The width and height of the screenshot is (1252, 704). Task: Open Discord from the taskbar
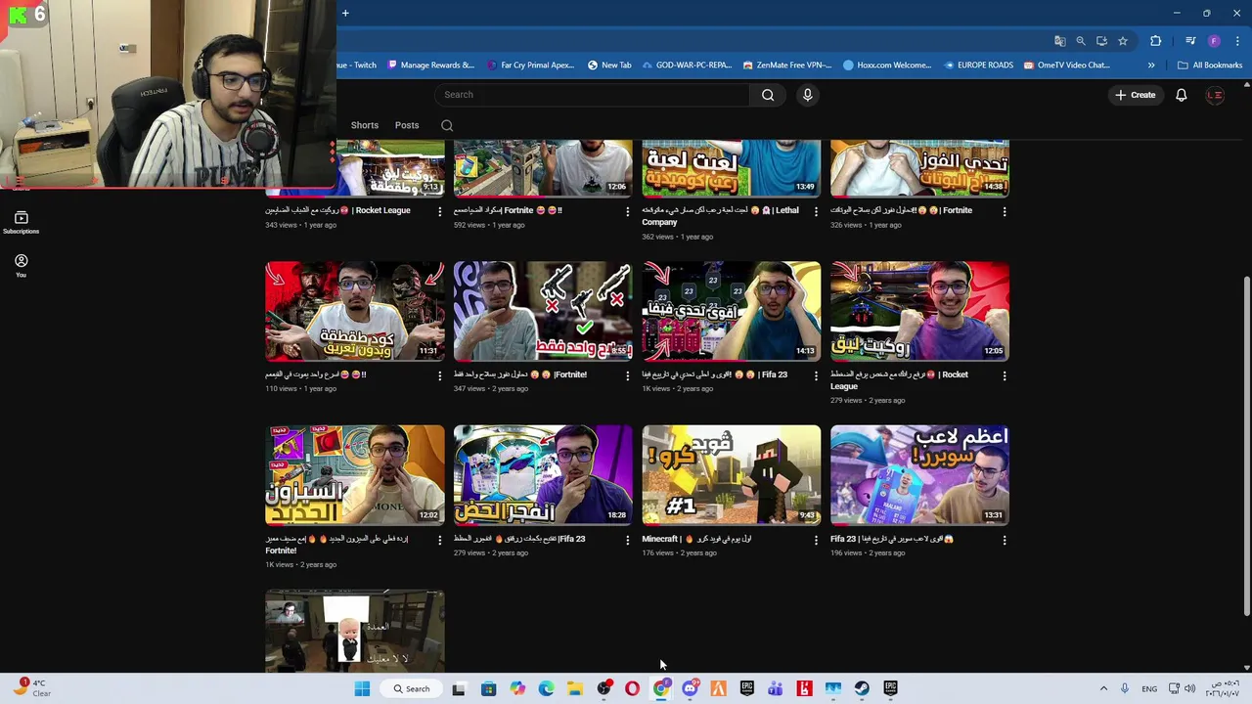(690, 688)
